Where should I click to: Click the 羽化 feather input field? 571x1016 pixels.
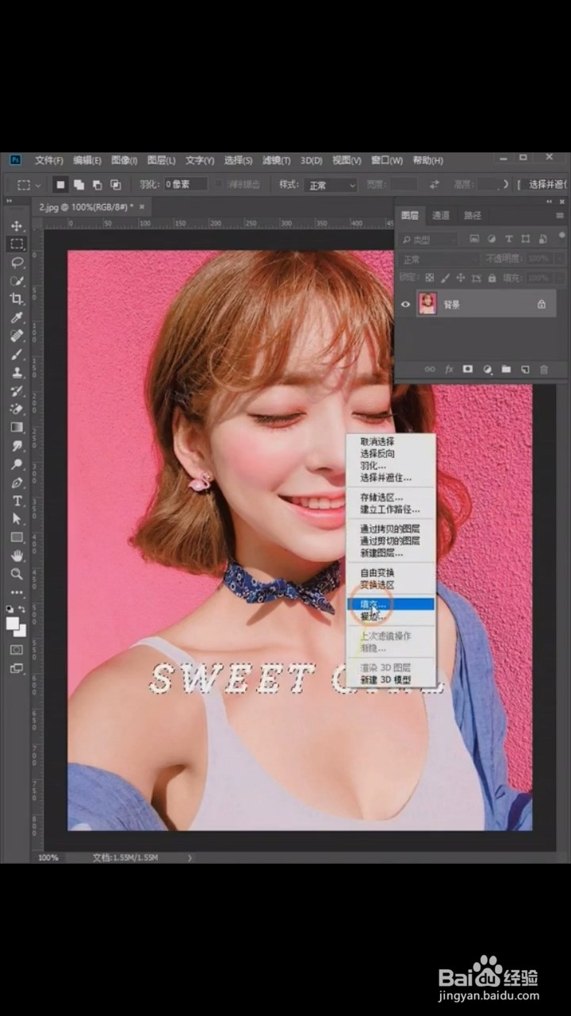tap(186, 184)
